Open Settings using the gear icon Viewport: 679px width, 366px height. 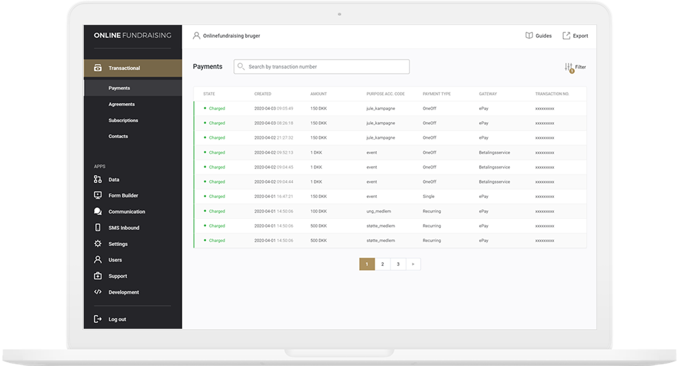point(98,244)
